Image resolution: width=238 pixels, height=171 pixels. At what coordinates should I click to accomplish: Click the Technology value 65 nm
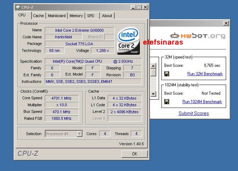[x=55, y=50]
